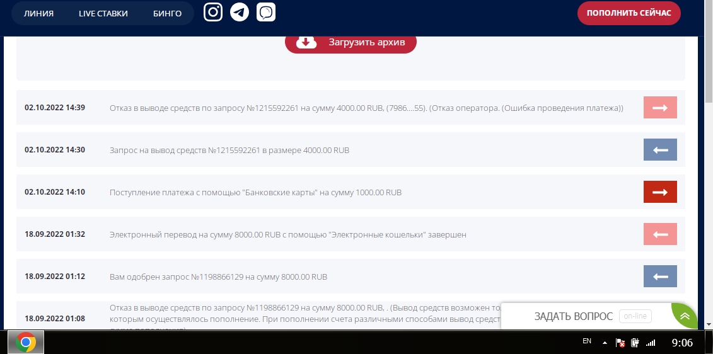Open Action Center flag tray icon
The height and width of the screenshot is (354, 713).
point(620,343)
